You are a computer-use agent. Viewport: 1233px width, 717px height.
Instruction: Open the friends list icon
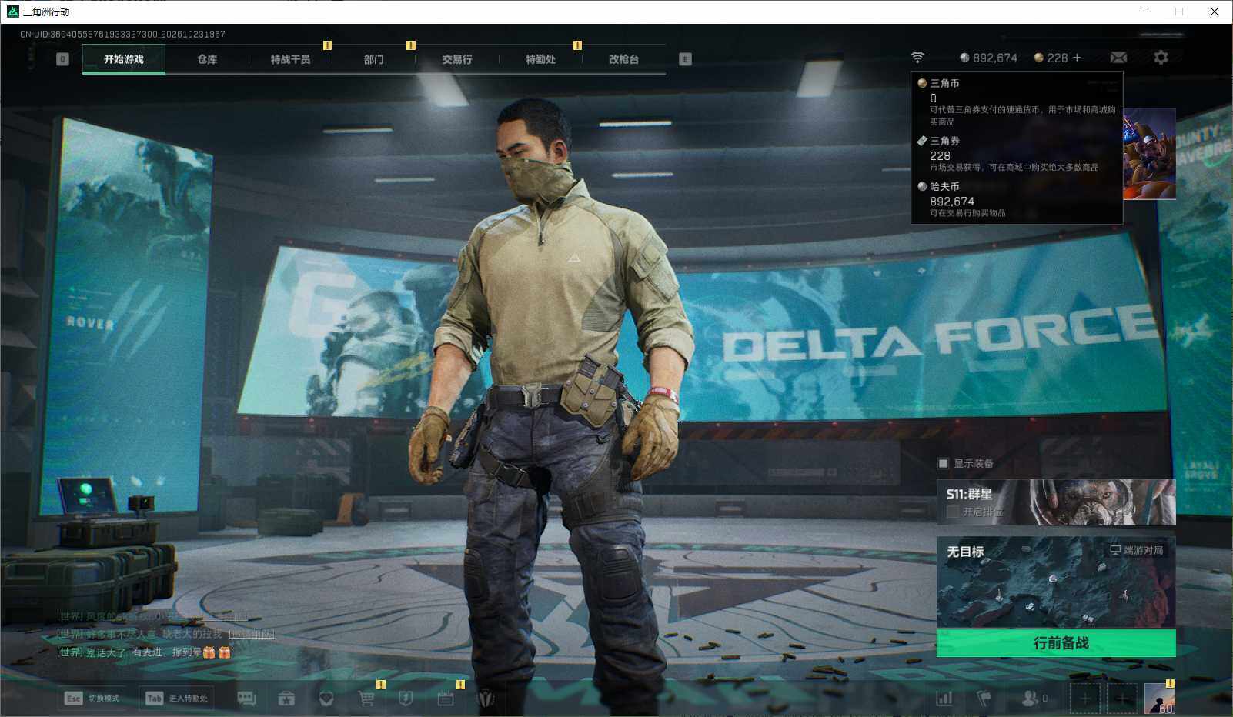[1034, 698]
